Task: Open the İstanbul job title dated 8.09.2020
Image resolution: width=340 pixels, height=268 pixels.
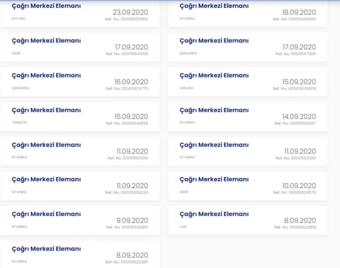Action: [46, 249]
